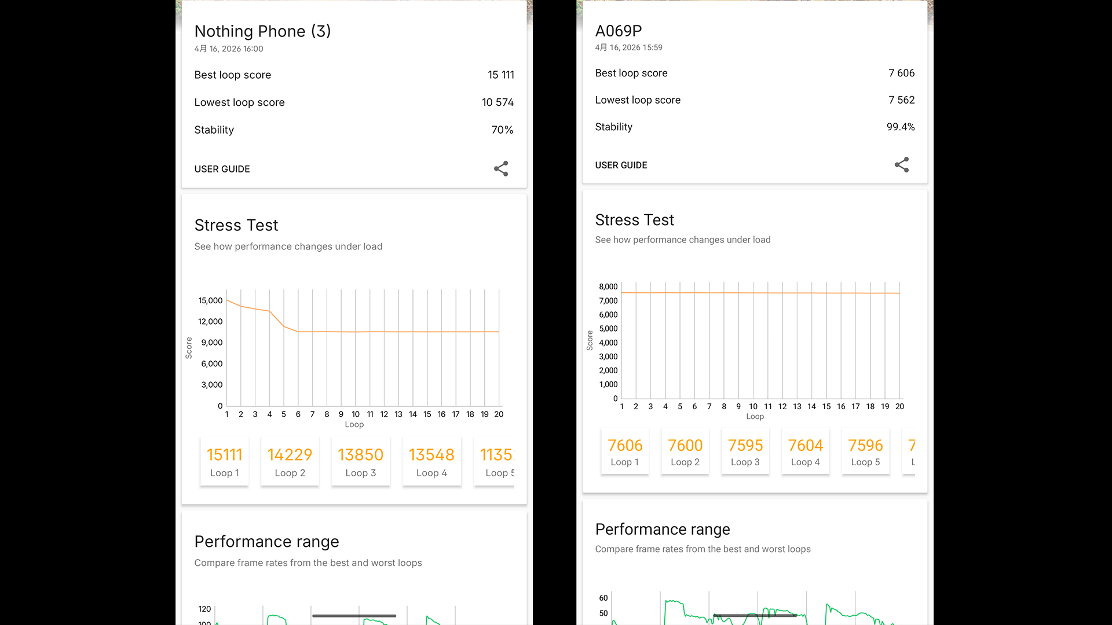Screen dimensions: 1112x625
Task: Tap the left phone's bottom navigation handle
Action: (354, 616)
